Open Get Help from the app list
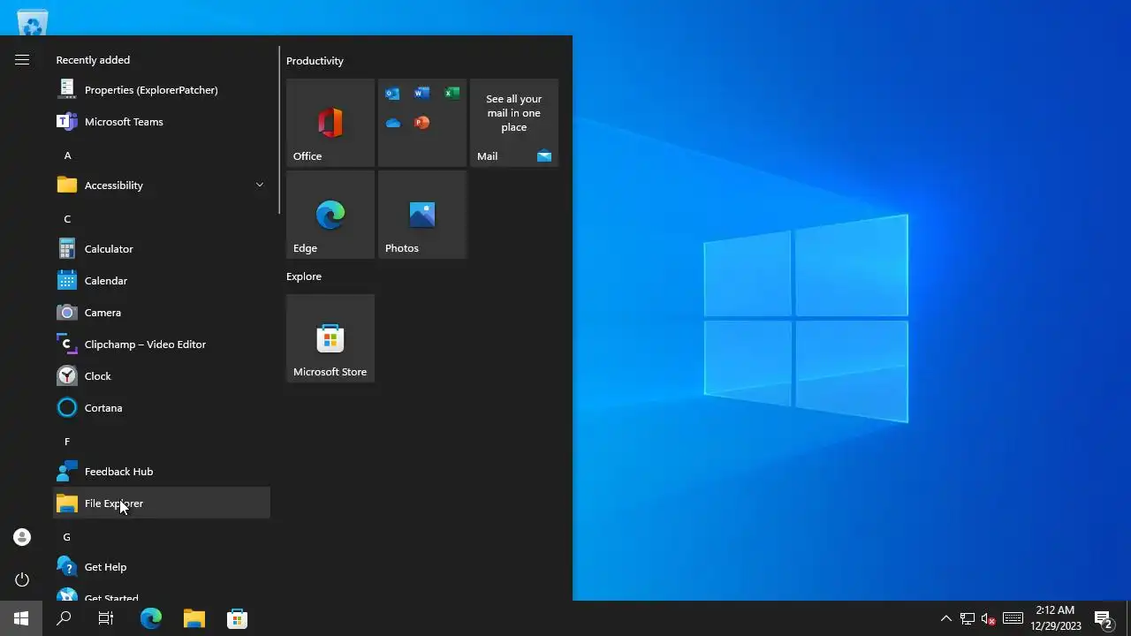 [x=162, y=567]
